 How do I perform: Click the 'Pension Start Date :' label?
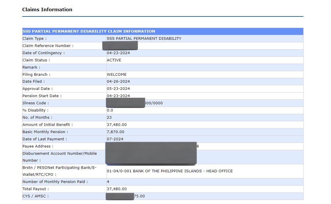(x=42, y=96)
